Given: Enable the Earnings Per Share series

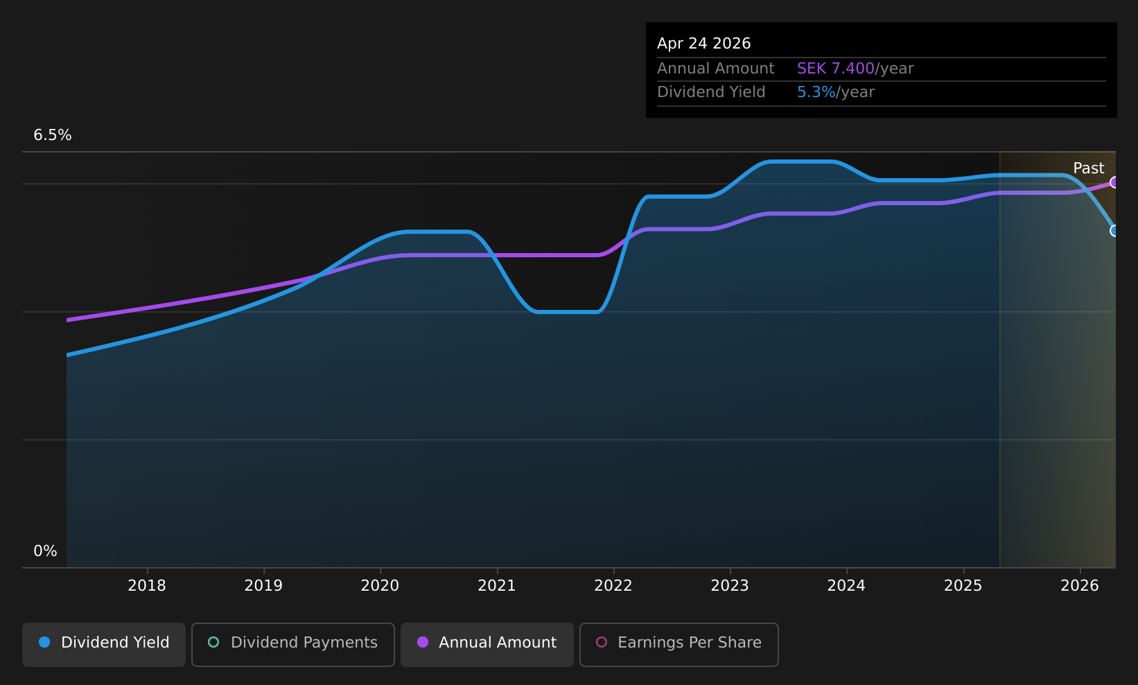Looking at the screenshot, I should [x=679, y=645].
